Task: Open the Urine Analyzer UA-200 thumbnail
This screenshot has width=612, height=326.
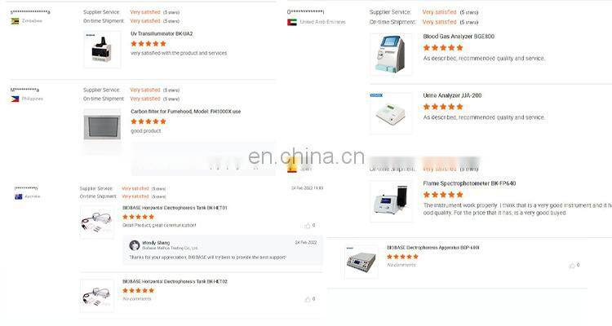Action: [x=391, y=113]
